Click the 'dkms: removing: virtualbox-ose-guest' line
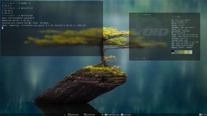The width and height of the screenshot is (207, 116). [44, 25]
